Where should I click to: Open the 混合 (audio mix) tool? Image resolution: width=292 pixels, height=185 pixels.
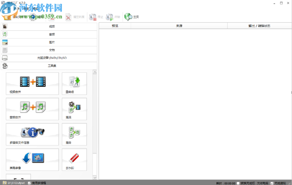pyautogui.click(x=74, y=134)
